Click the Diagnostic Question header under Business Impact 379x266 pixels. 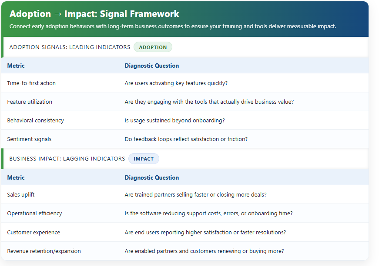(x=151, y=177)
